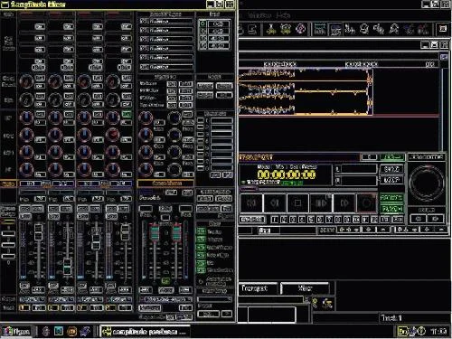Click the yellow transport time display

(287, 174)
